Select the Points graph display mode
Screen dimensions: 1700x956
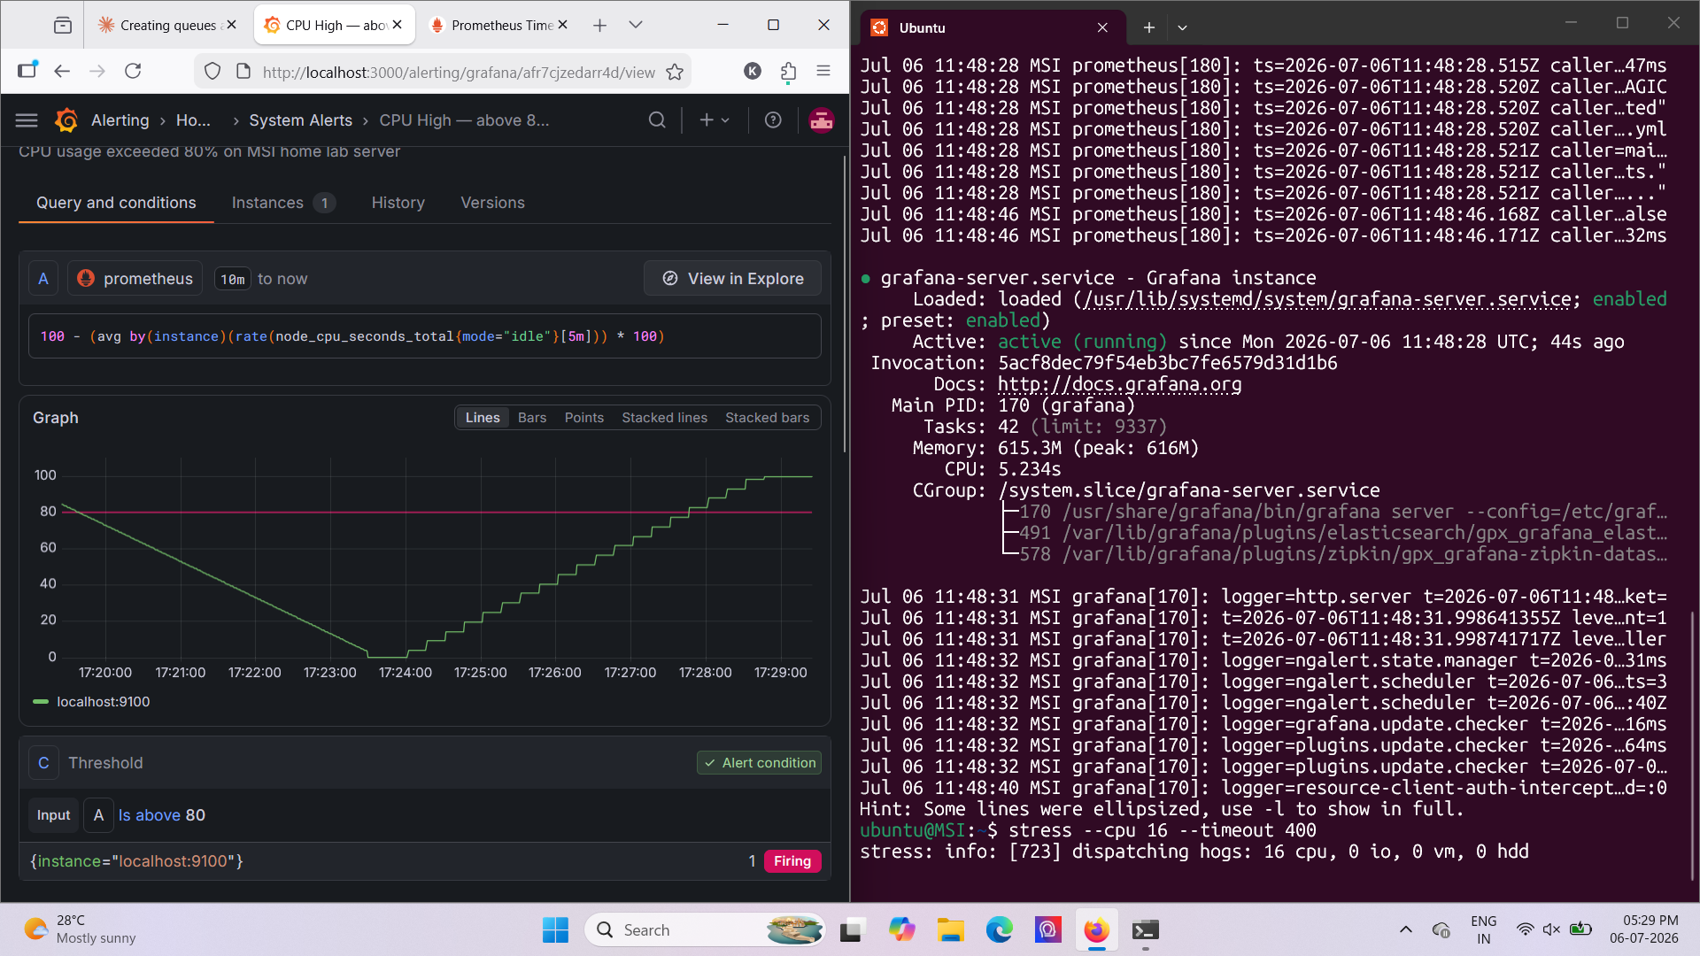pos(584,418)
